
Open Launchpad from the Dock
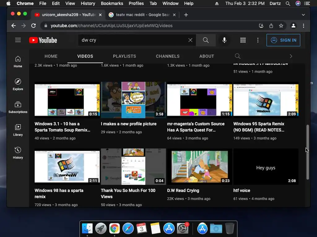(x=101, y=228)
